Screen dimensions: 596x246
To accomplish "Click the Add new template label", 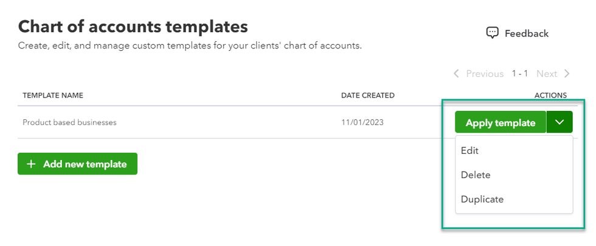I will tap(85, 164).
